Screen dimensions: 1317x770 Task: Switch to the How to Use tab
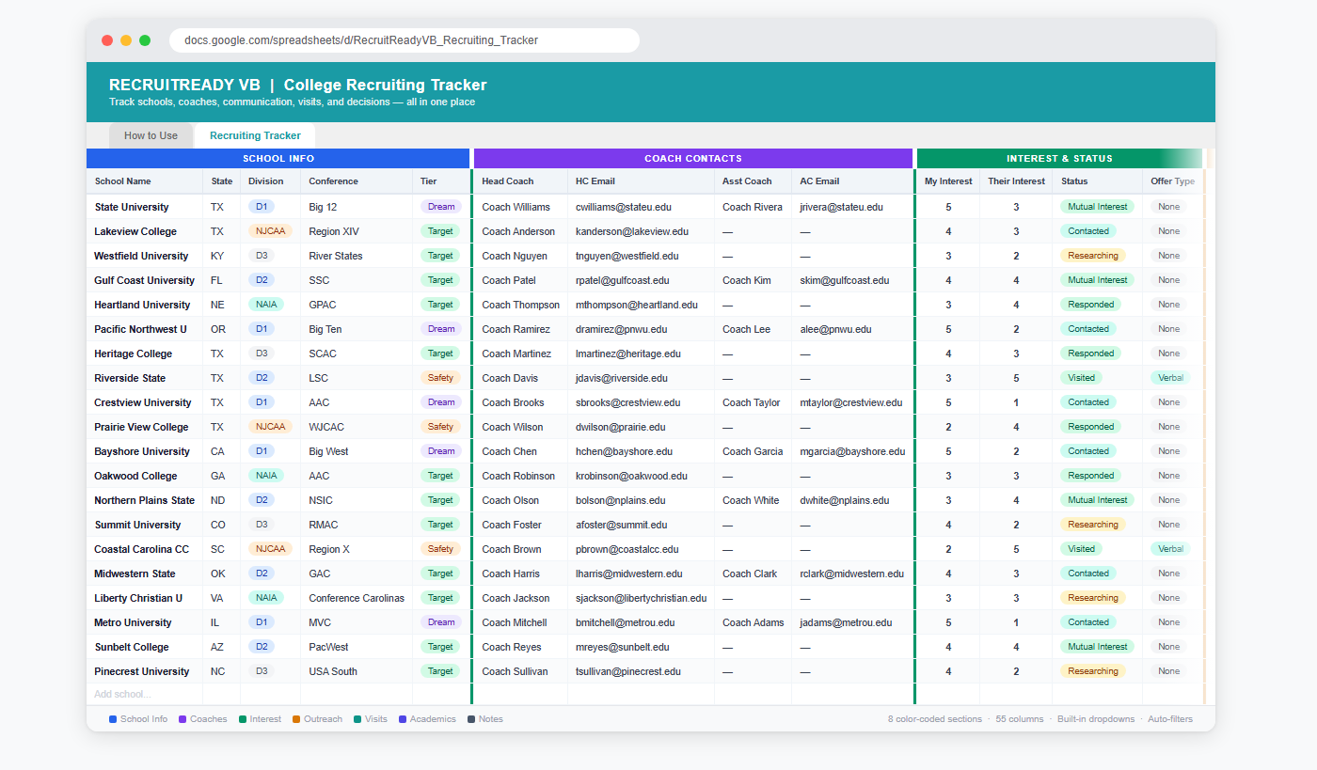[151, 135]
